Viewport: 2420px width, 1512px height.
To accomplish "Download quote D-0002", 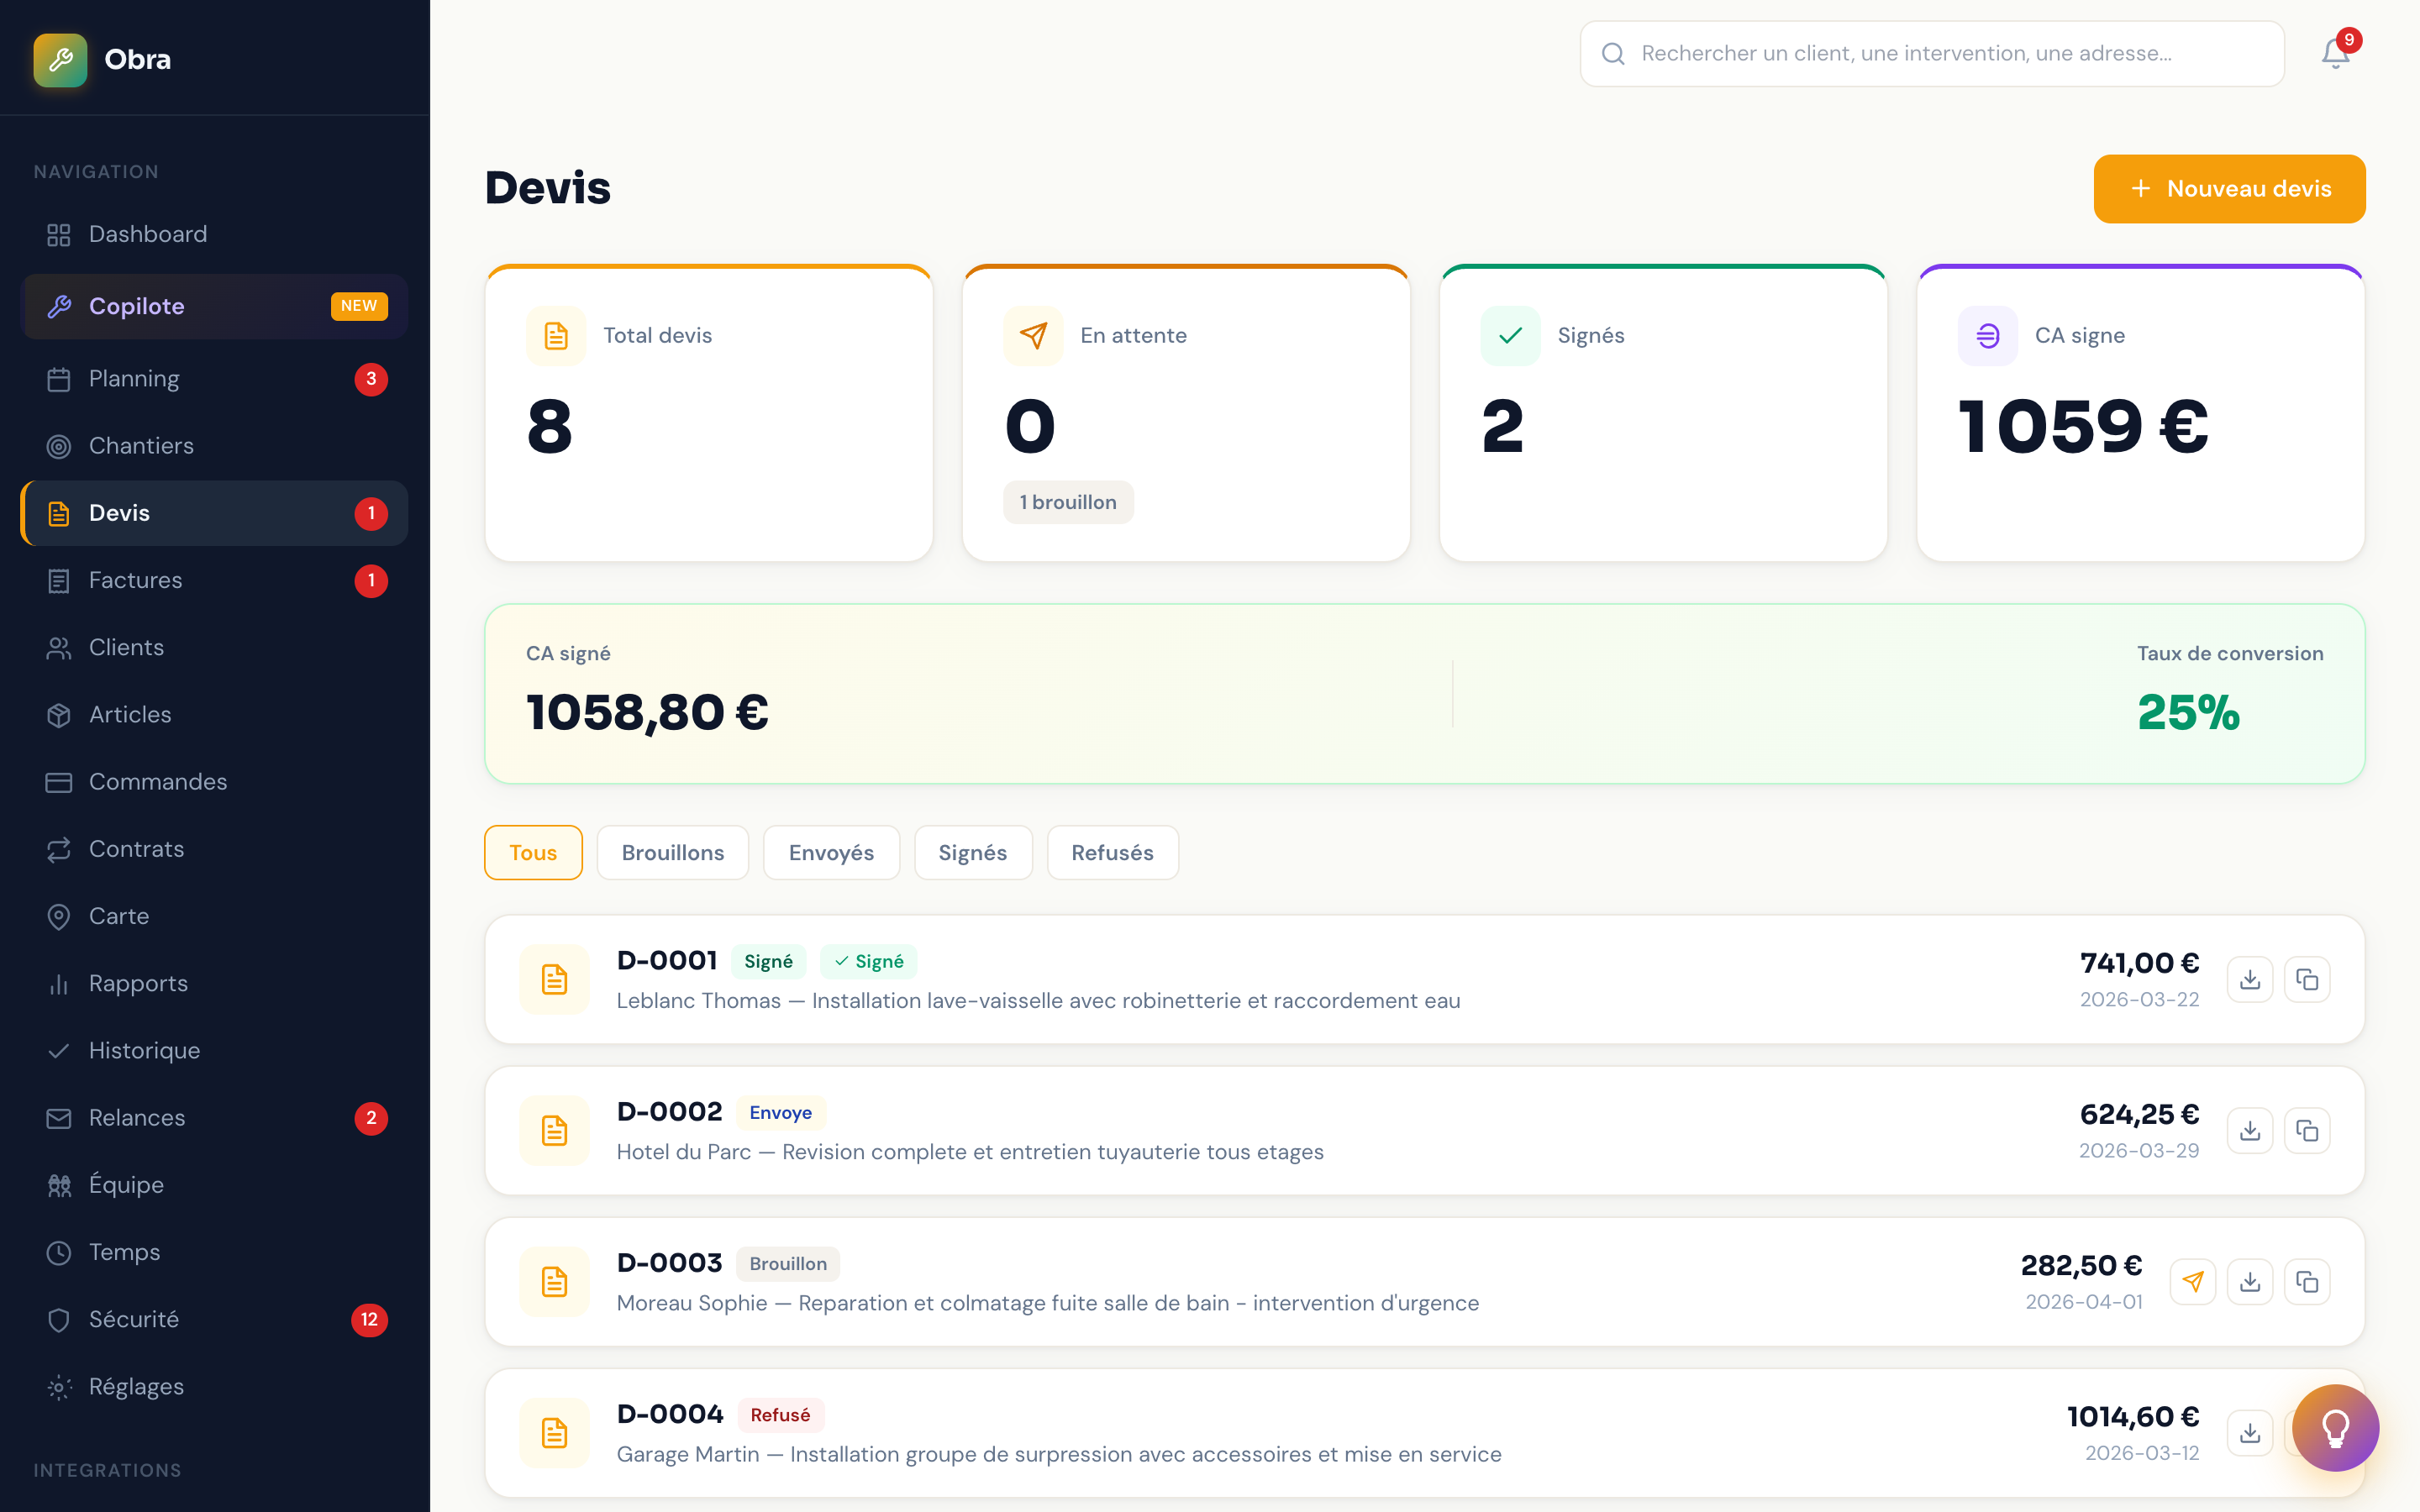I will 2249,1130.
